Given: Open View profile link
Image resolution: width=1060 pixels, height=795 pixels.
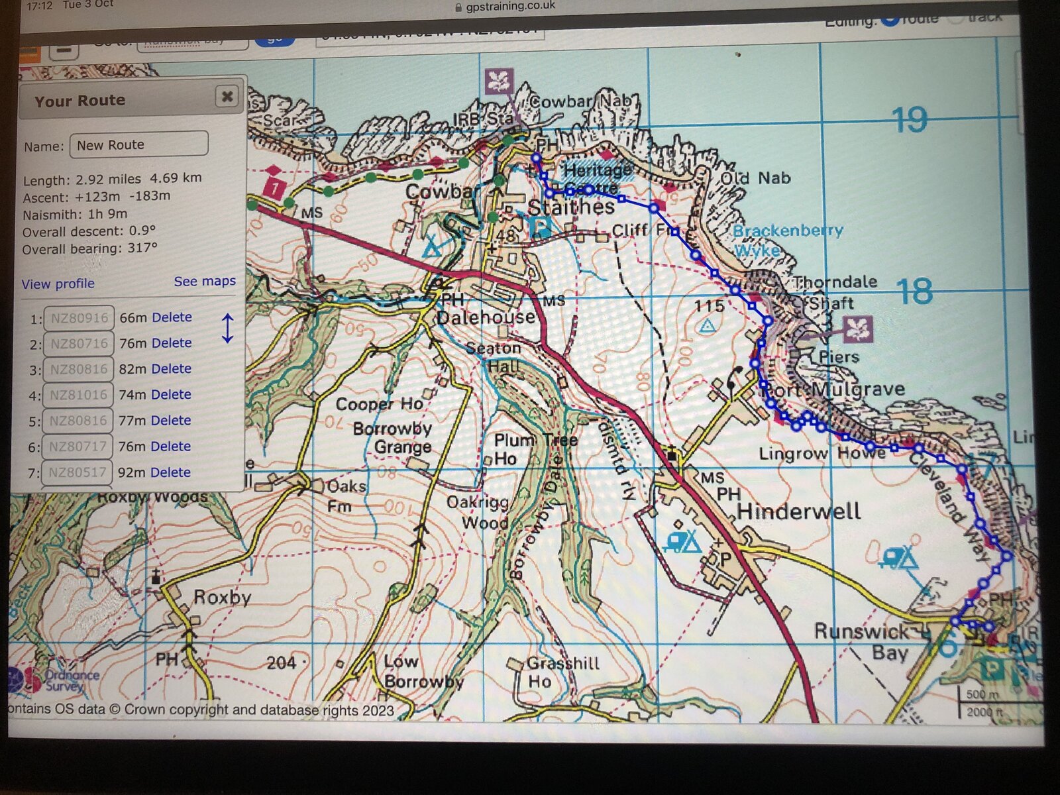Looking at the screenshot, I should 58,284.
